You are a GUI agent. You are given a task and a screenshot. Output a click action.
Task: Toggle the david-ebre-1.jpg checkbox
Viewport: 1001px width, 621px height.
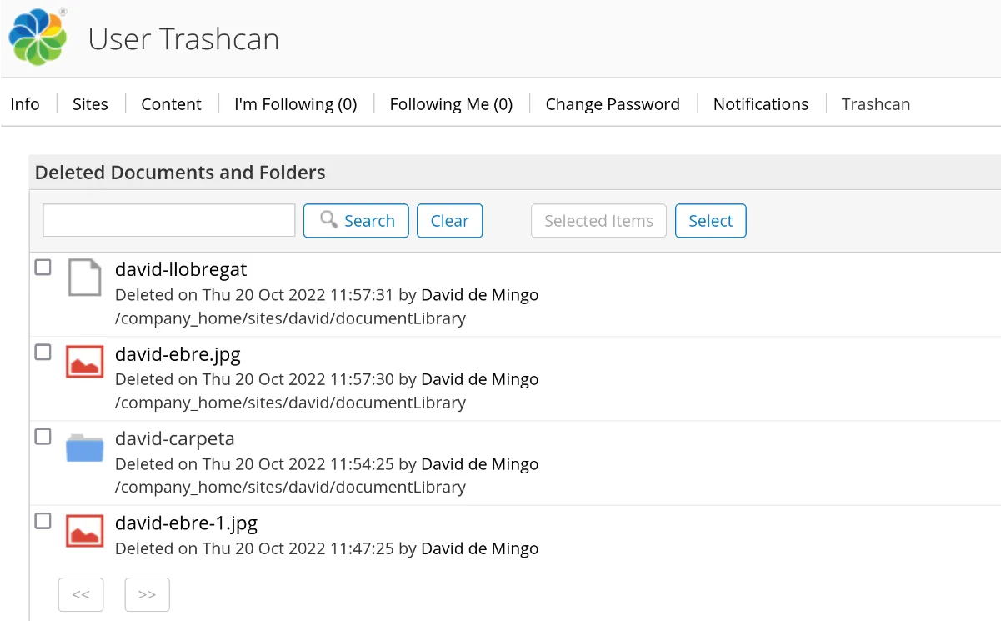click(43, 521)
